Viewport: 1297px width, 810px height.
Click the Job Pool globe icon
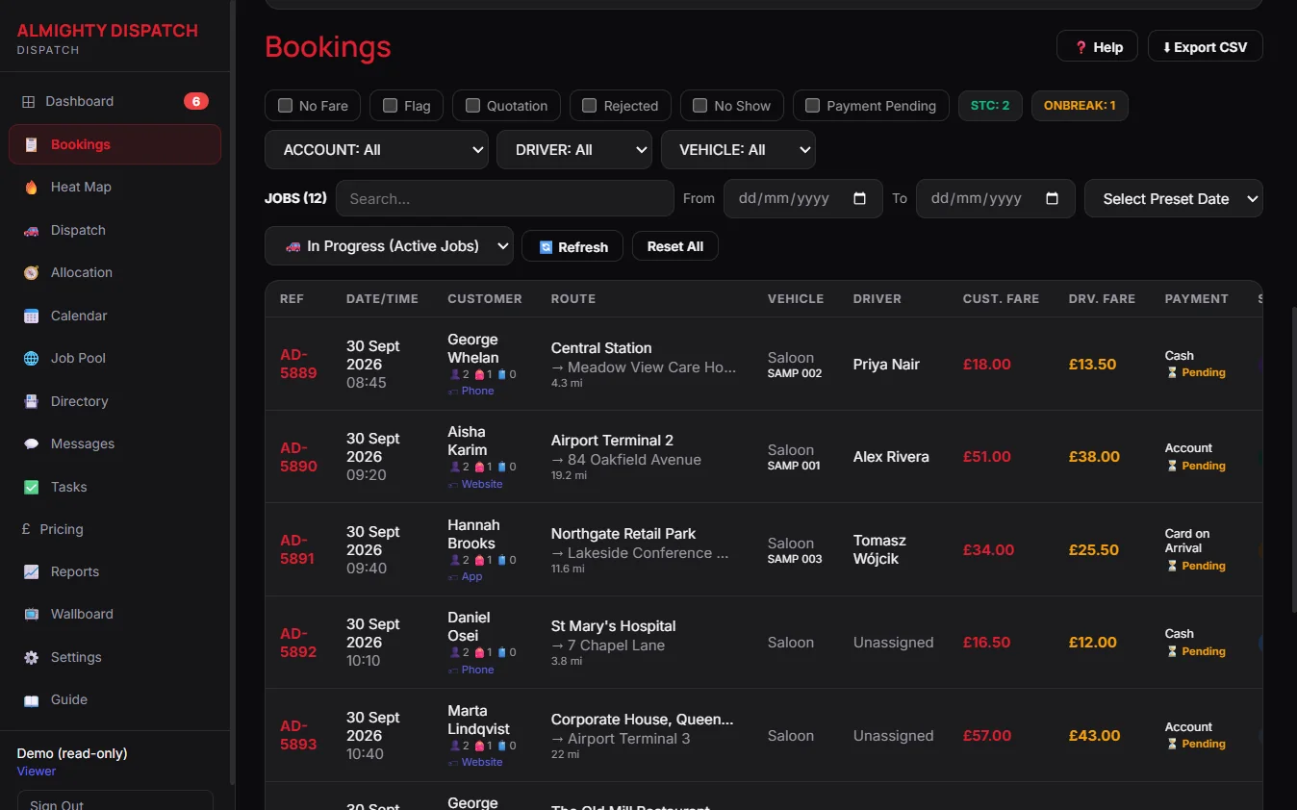click(32, 358)
